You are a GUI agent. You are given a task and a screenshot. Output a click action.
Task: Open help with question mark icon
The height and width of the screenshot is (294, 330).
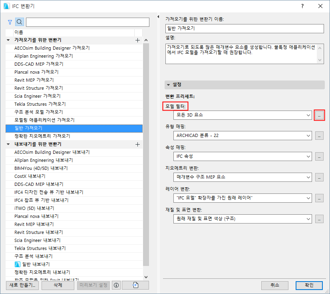[302, 6]
